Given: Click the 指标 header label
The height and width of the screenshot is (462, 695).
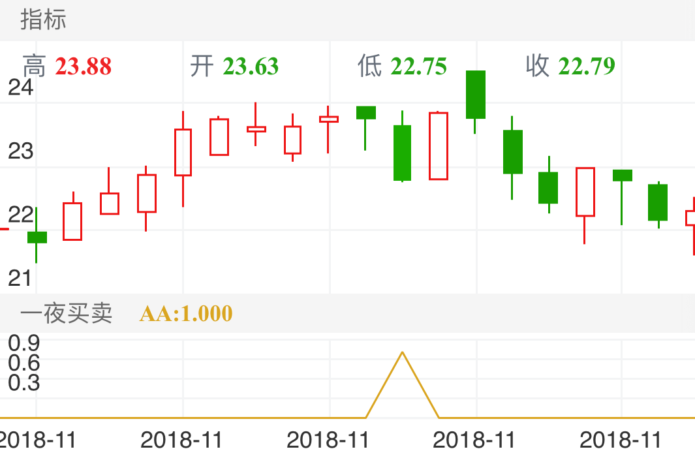Looking at the screenshot, I should coord(43,20).
